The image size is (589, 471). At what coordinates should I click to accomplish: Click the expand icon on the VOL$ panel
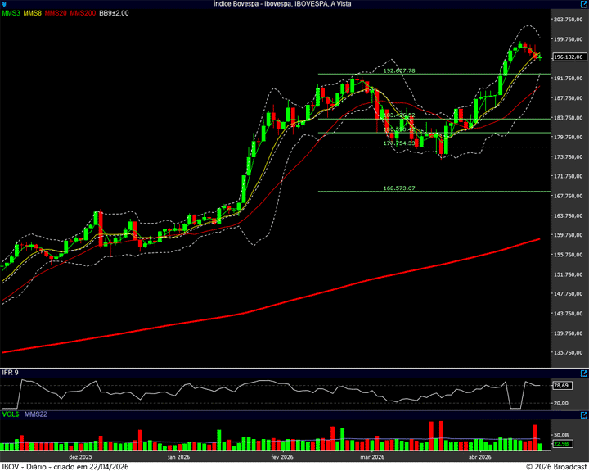pyautogui.click(x=582, y=416)
